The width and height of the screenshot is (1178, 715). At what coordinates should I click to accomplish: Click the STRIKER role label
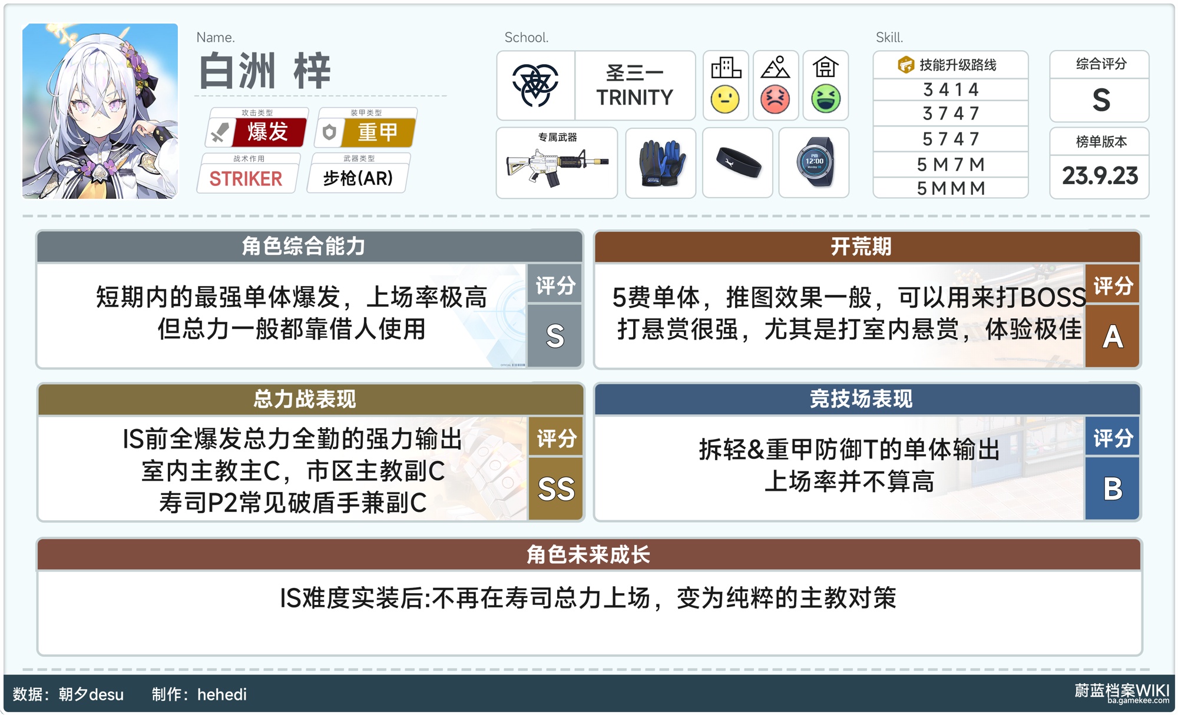pos(246,178)
